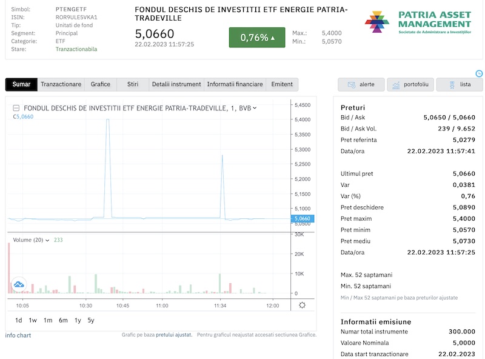Click the Tranzactionabila status text

tap(76, 49)
